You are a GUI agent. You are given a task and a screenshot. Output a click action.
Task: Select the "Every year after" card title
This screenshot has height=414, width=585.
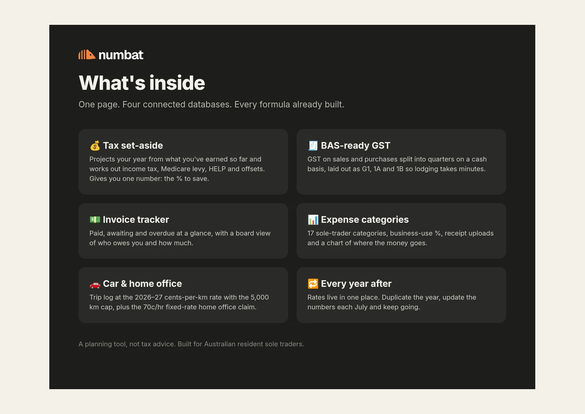356,284
